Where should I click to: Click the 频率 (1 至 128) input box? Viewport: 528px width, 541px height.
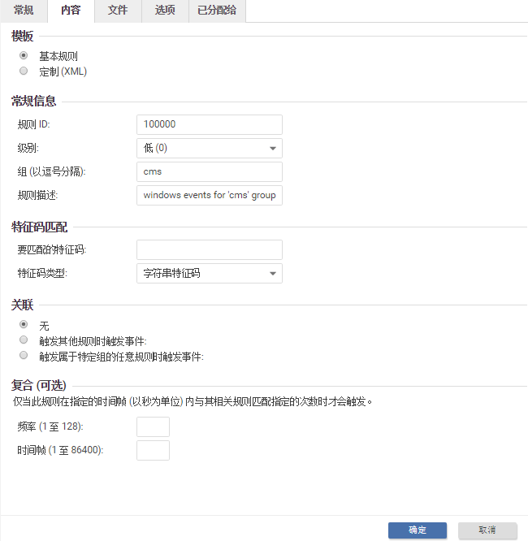(153, 426)
